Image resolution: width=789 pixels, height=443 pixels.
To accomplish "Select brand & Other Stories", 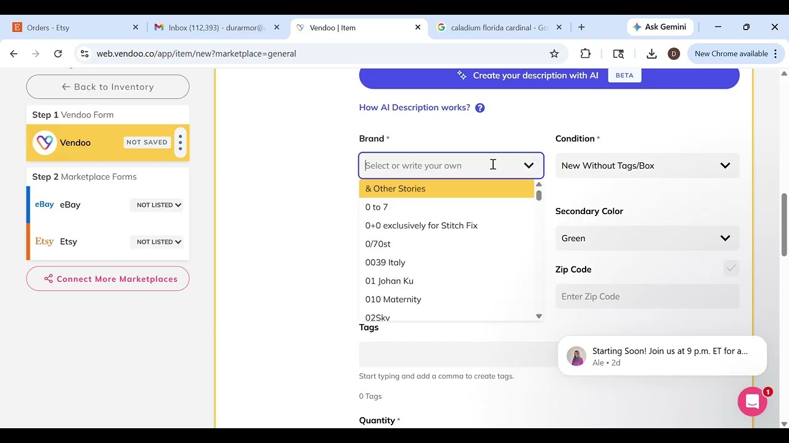I will pyautogui.click(x=446, y=189).
